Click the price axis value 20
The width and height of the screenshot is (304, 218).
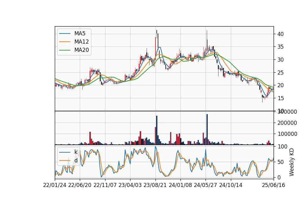point(281,85)
